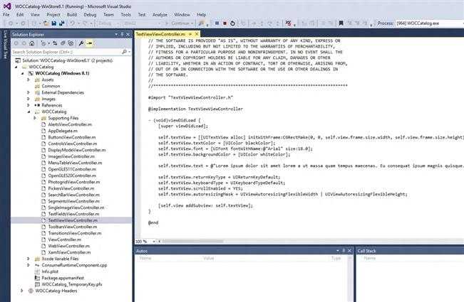Pin the Autos panel
This screenshot has width=464, height=302.
pos(344,251)
